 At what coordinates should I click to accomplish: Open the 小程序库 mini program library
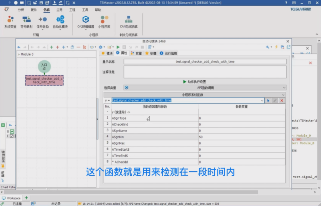pyautogui.click(x=104, y=22)
